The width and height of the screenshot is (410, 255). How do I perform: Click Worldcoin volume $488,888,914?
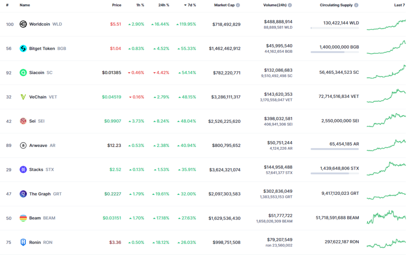(x=278, y=22)
